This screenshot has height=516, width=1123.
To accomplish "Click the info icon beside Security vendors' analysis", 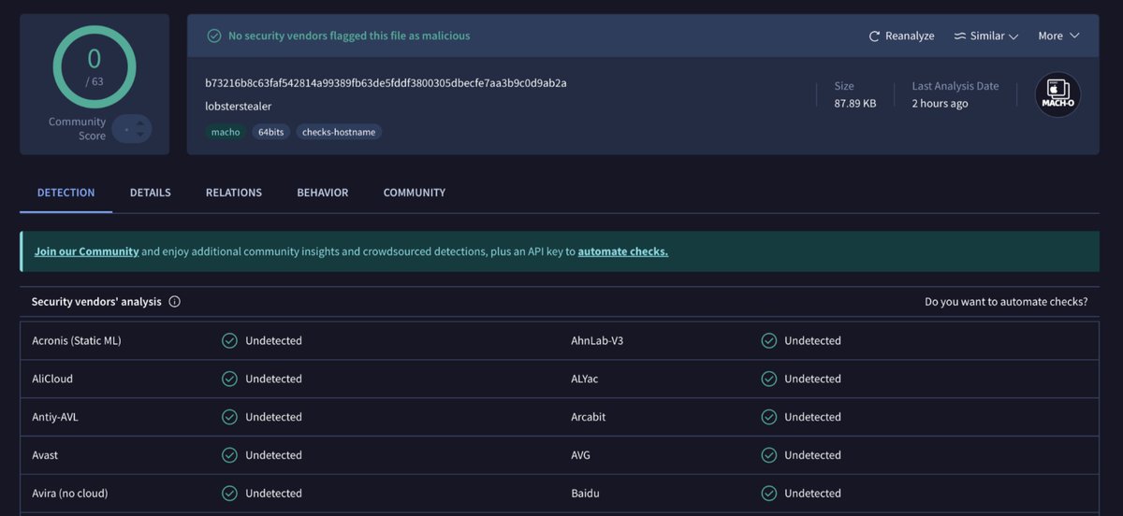I will coord(175,302).
